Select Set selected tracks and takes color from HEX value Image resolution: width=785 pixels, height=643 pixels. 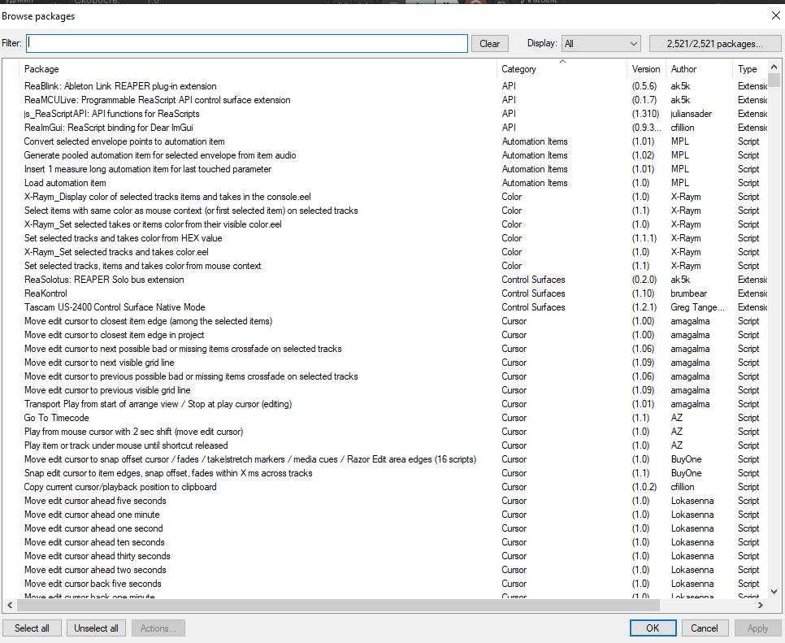coord(124,238)
